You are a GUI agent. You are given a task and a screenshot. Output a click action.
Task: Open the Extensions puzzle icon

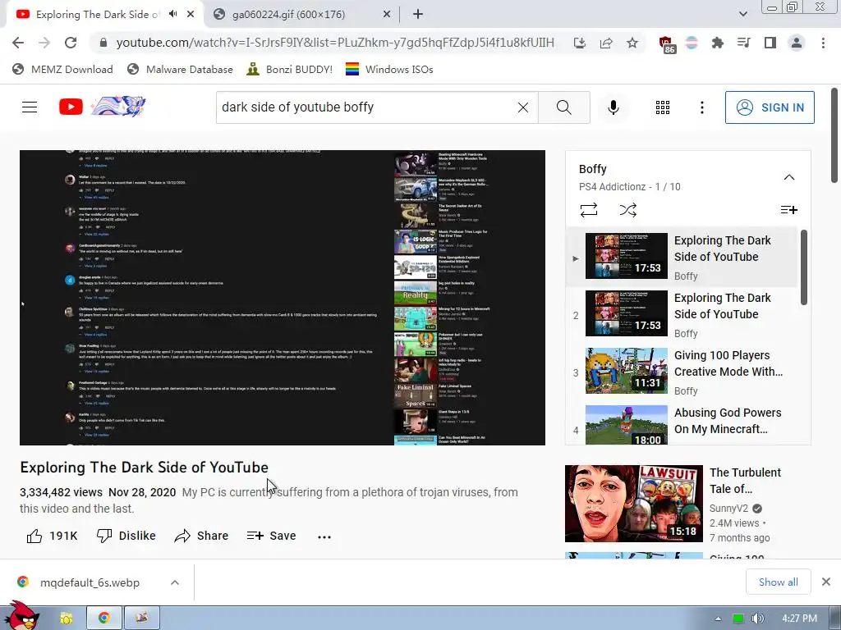click(x=717, y=43)
